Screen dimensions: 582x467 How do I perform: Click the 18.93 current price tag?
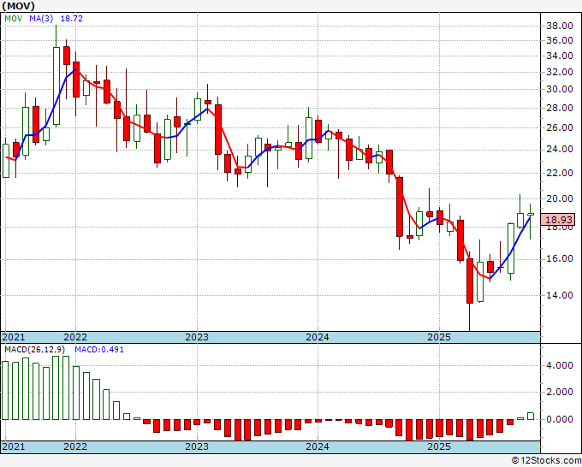click(x=560, y=220)
